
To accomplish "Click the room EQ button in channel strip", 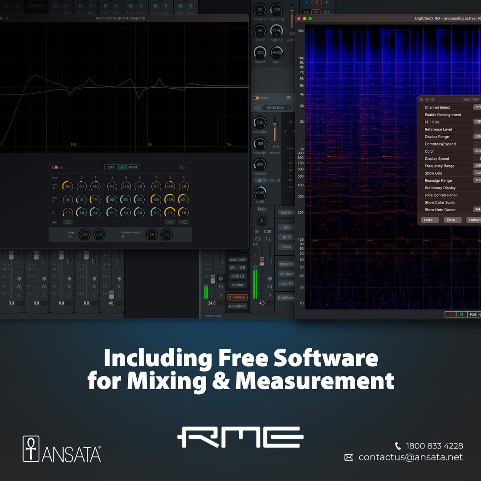I will pyautogui.click(x=238, y=277).
